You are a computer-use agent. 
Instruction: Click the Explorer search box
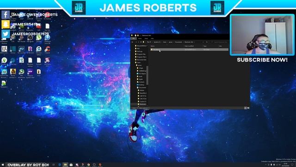point(220,42)
